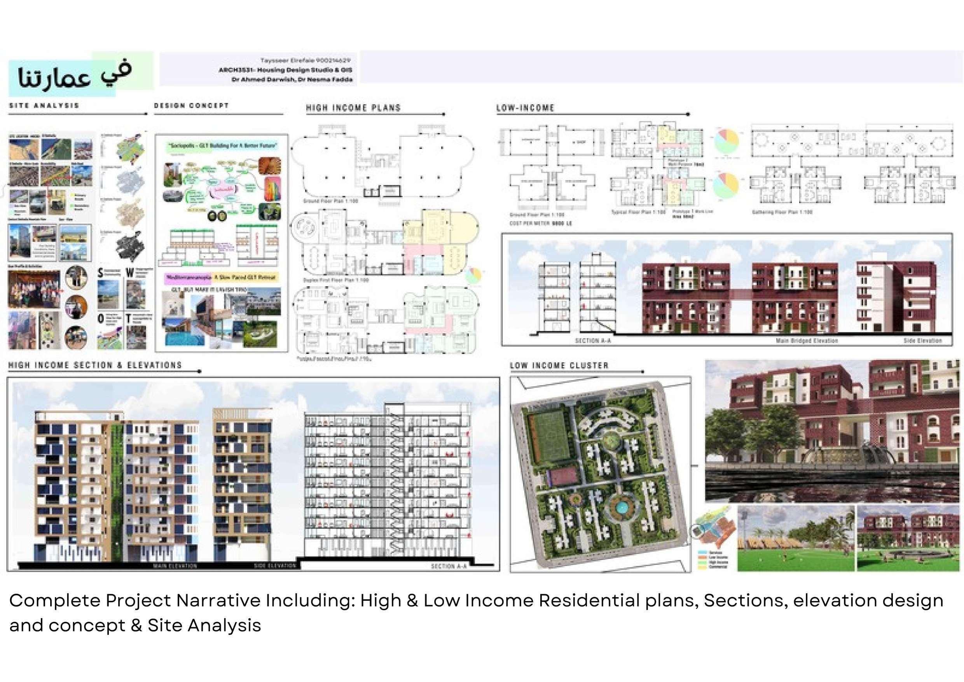Screen dimensions: 964x682
Task: Click the high income plans pie chart
Action: [473, 276]
